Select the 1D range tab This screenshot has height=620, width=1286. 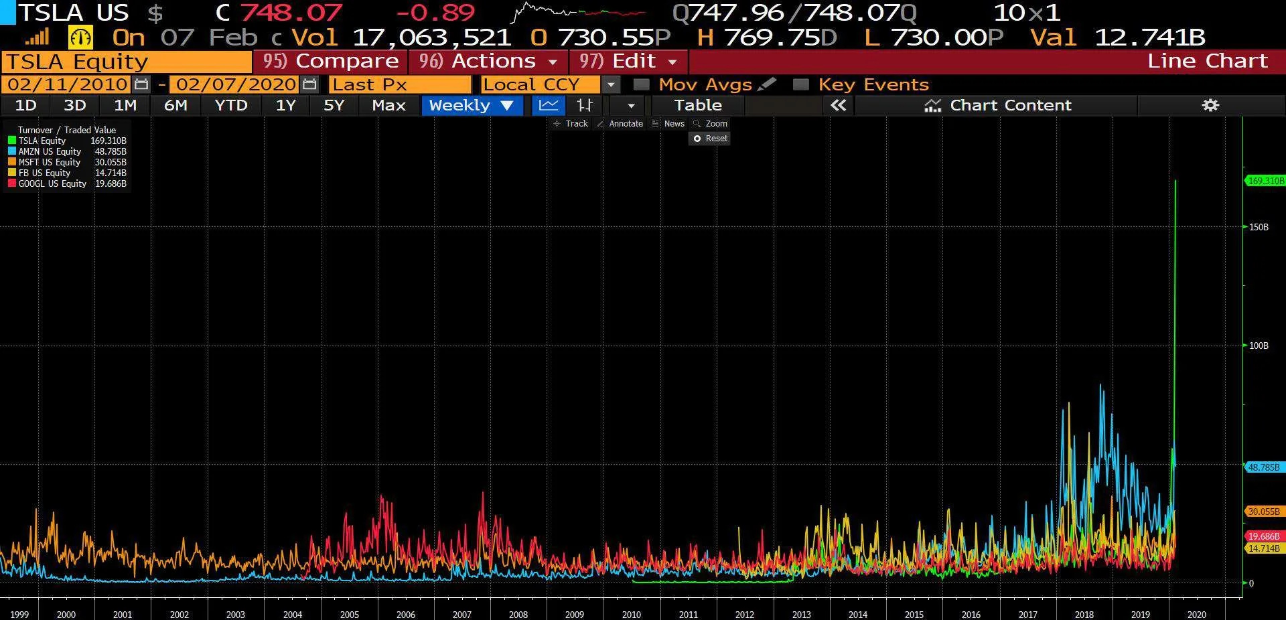(25, 105)
